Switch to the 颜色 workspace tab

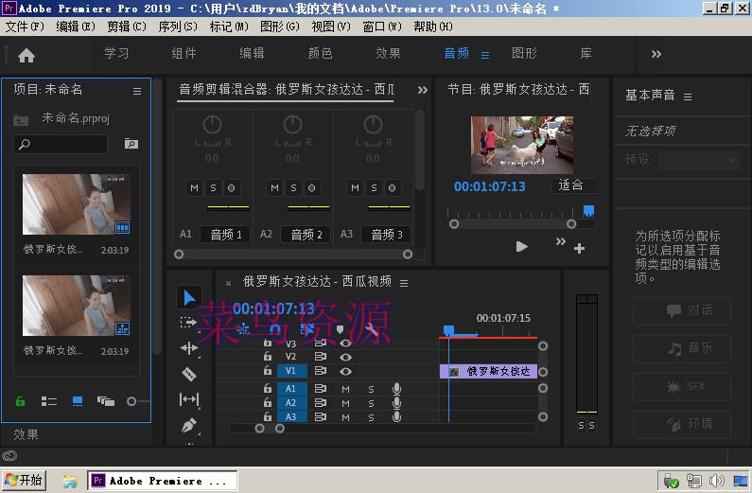[x=320, y=53]
